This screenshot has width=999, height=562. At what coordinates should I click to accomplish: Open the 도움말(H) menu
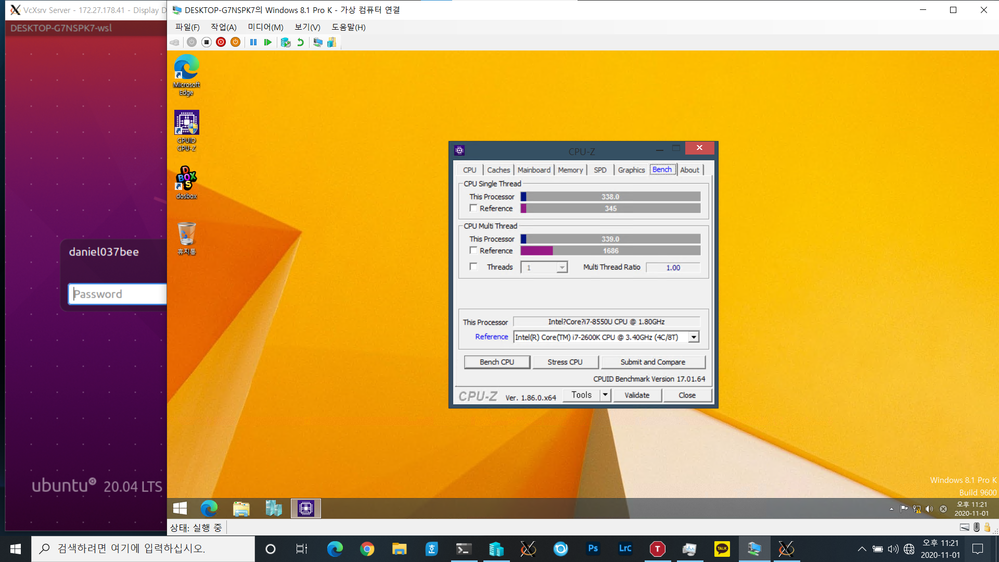click(349, 27)
